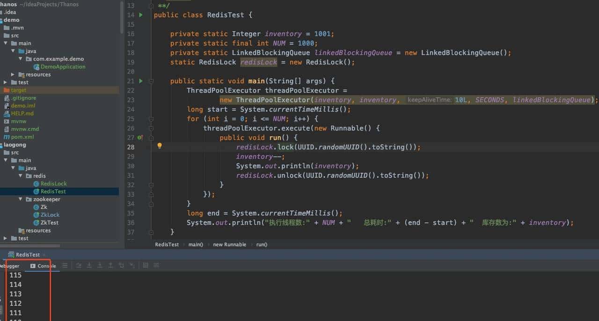Click the Evaluate Expression calculator icon

coord(146,265)
